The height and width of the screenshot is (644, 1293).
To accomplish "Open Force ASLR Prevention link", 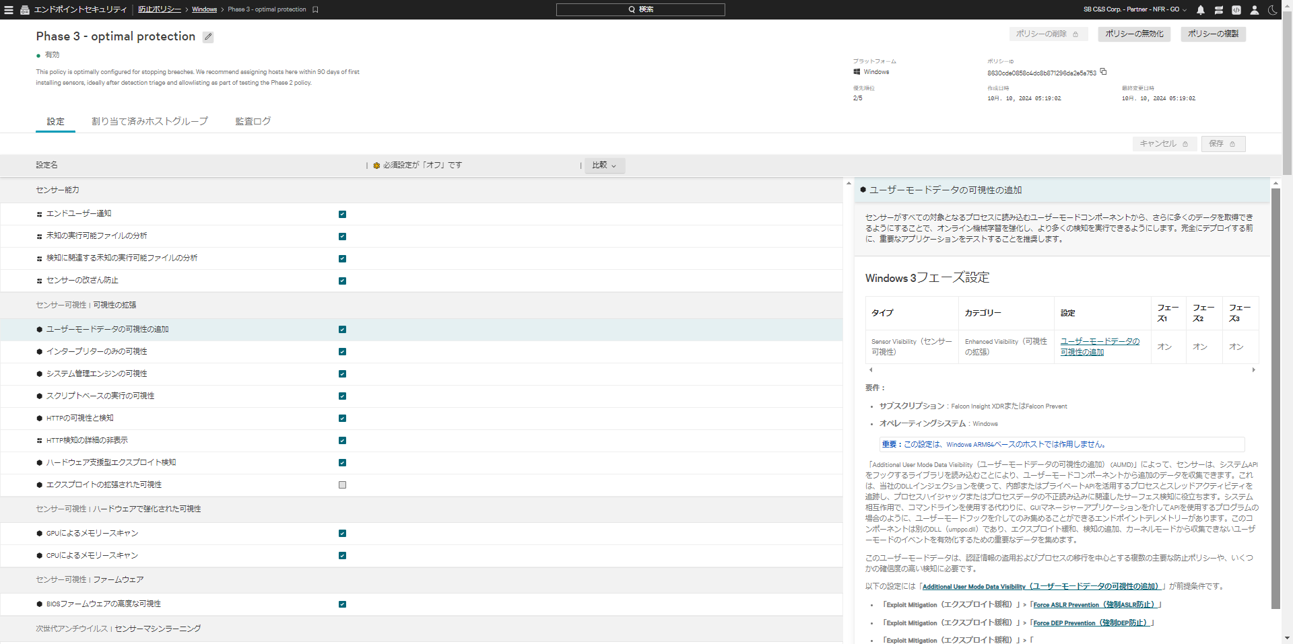I will pos(1097,605).
